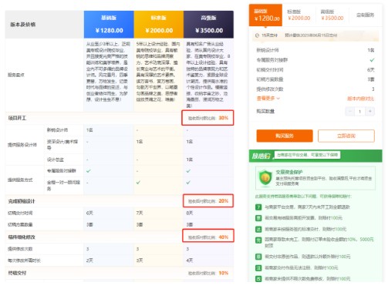Open the orange version comparison link
Screen dimensions: 388x289
pyautogui.click(x=360, y=99)
